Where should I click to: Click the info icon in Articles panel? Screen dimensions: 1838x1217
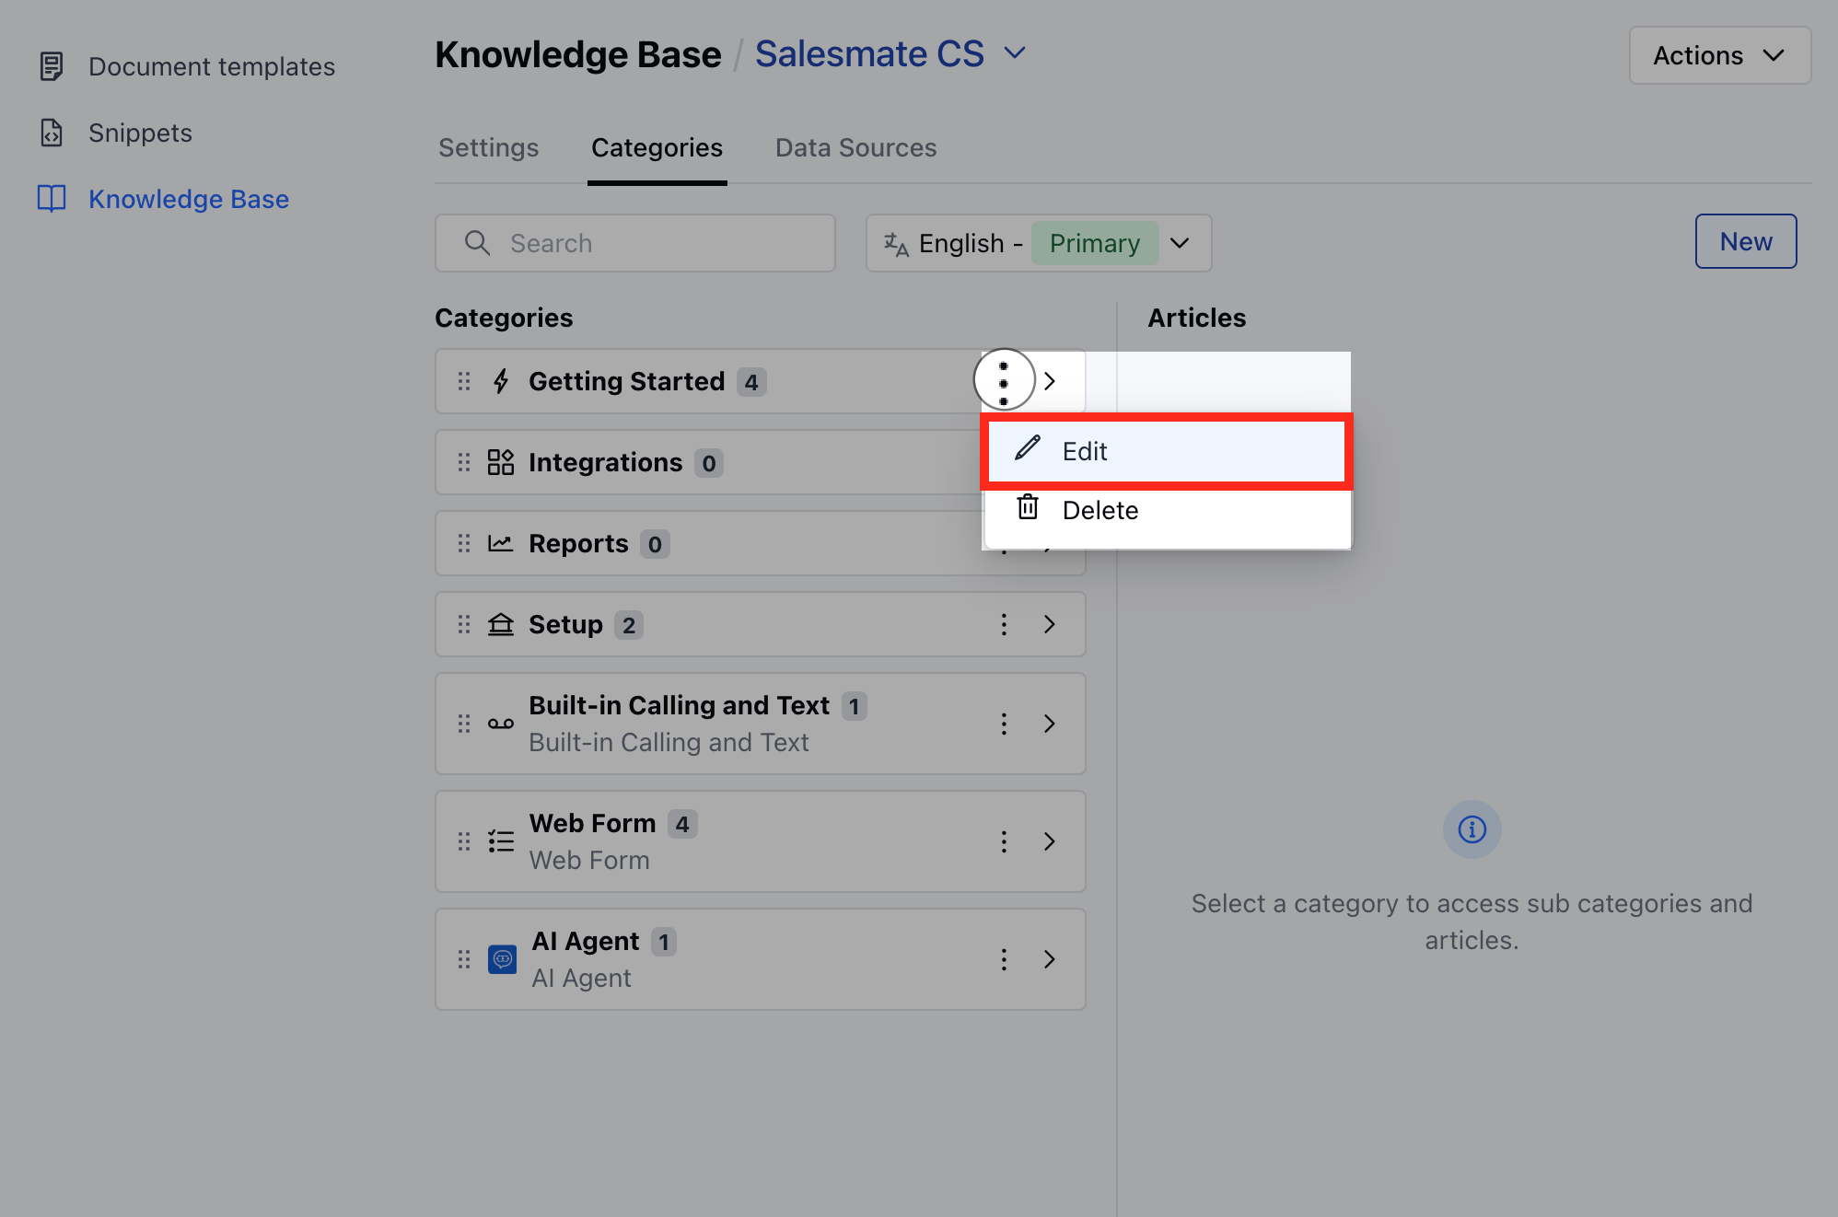coord(1472,829)
